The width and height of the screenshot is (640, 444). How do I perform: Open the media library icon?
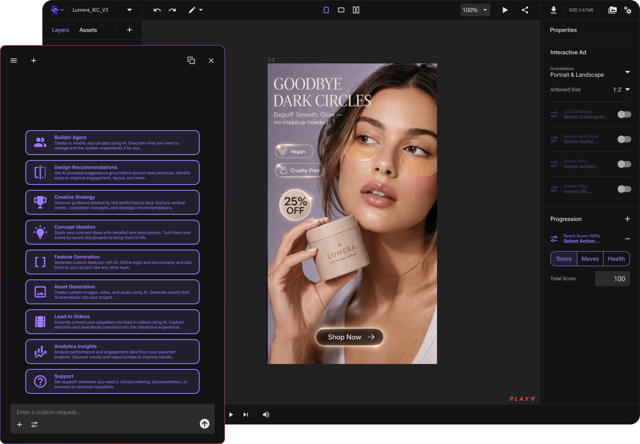coord(613,10)
